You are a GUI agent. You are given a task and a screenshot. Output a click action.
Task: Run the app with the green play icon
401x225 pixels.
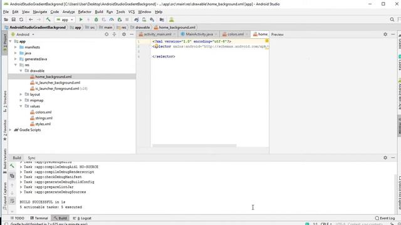tap(81, 19)
